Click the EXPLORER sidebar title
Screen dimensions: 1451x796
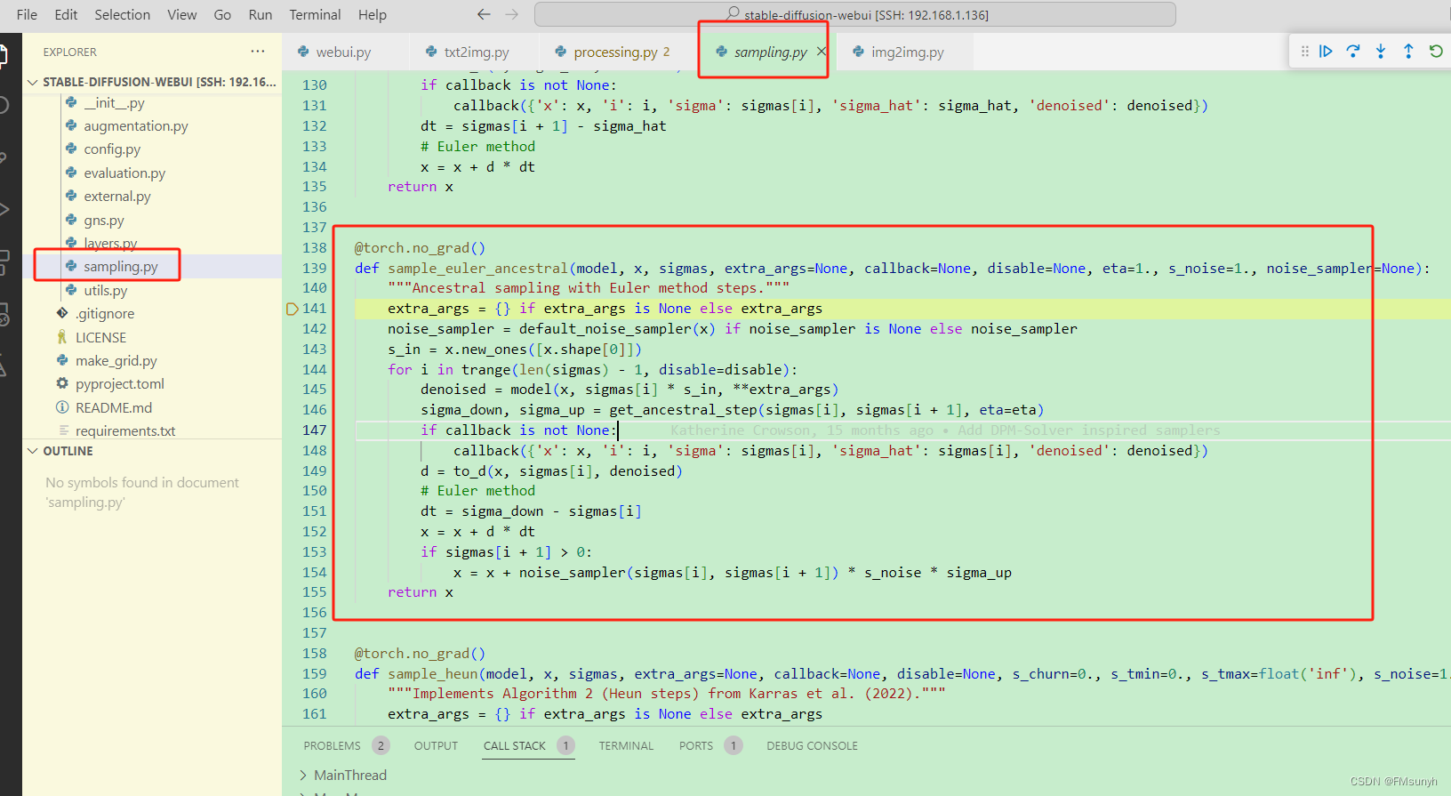click(70, 52)
